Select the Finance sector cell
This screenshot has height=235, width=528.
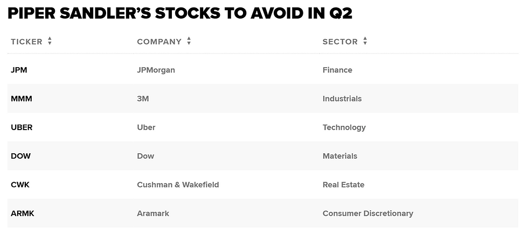(337, 70)
